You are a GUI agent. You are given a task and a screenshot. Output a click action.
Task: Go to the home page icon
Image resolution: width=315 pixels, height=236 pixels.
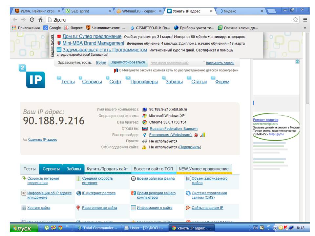point(40,20)
